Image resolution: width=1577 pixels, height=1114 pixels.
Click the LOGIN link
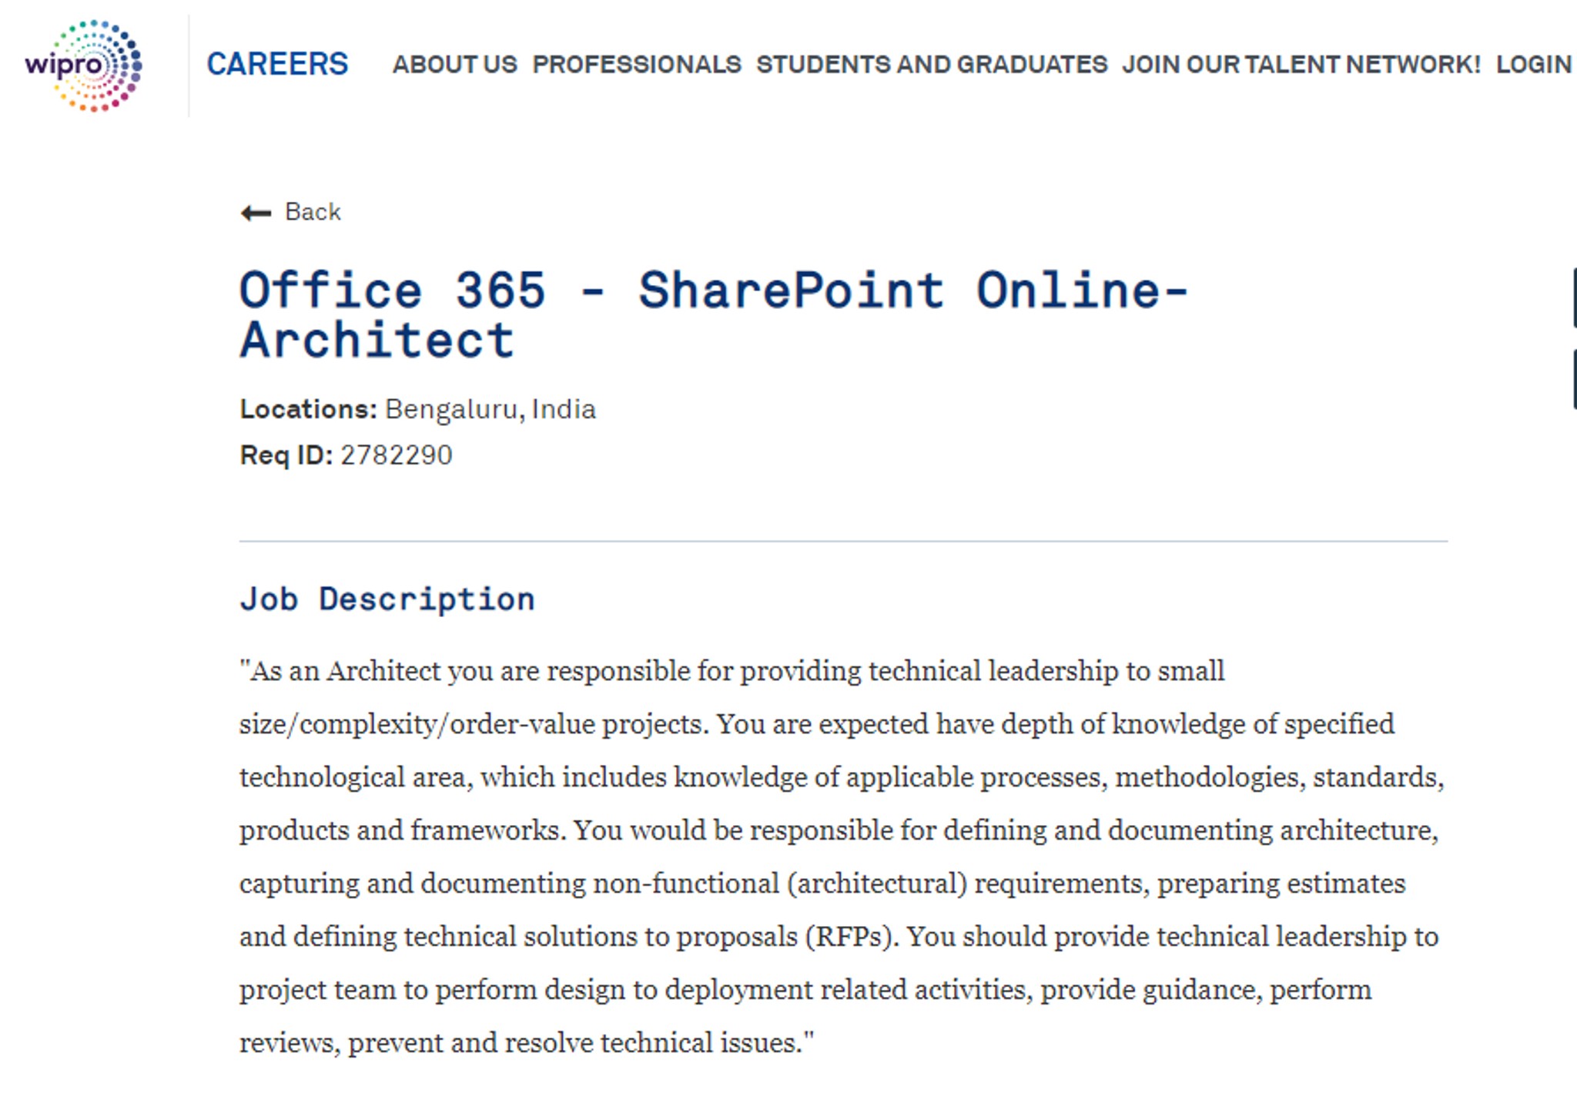click(x=1534, y=65)
